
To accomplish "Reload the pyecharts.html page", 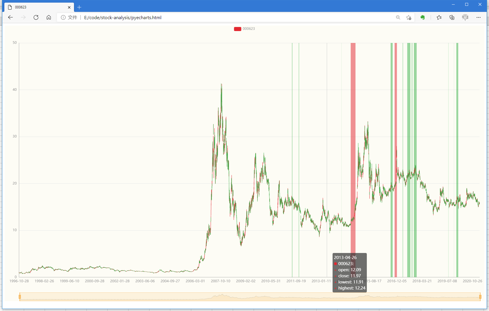I will (36, 17).
